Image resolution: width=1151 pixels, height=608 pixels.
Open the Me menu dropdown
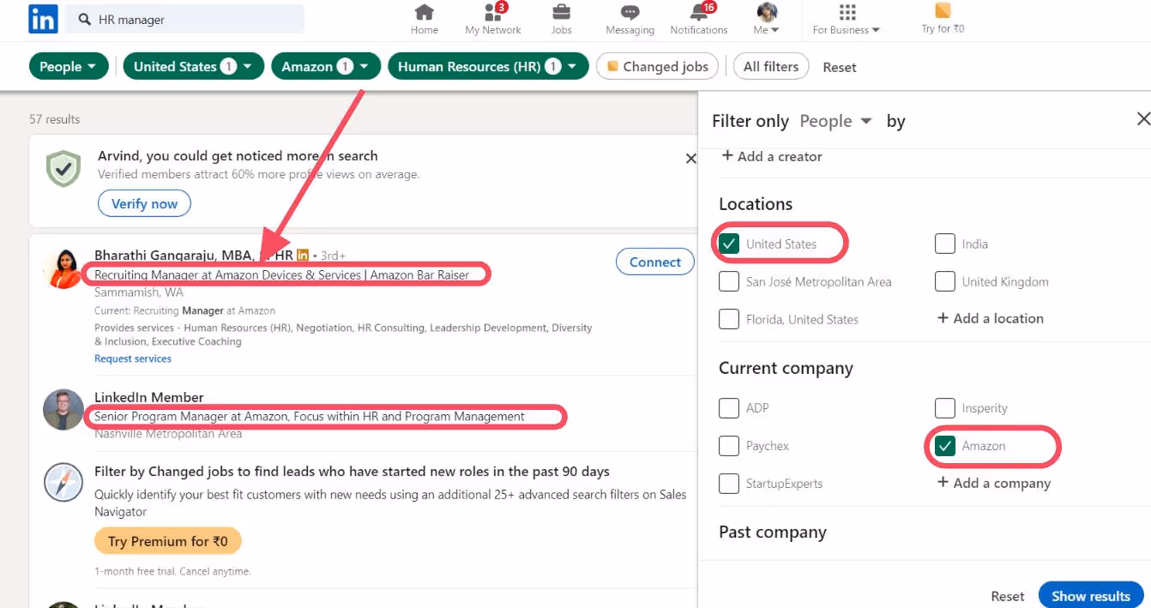pos(764,19)
